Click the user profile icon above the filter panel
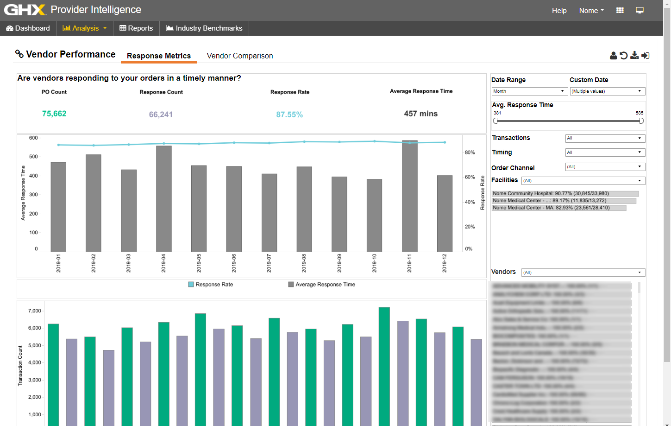 (612, 55)
